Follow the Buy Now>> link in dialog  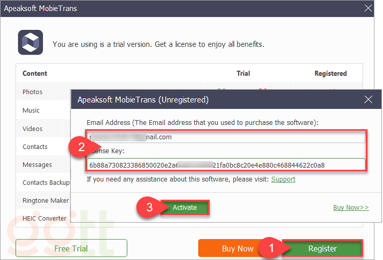(351, 207)
